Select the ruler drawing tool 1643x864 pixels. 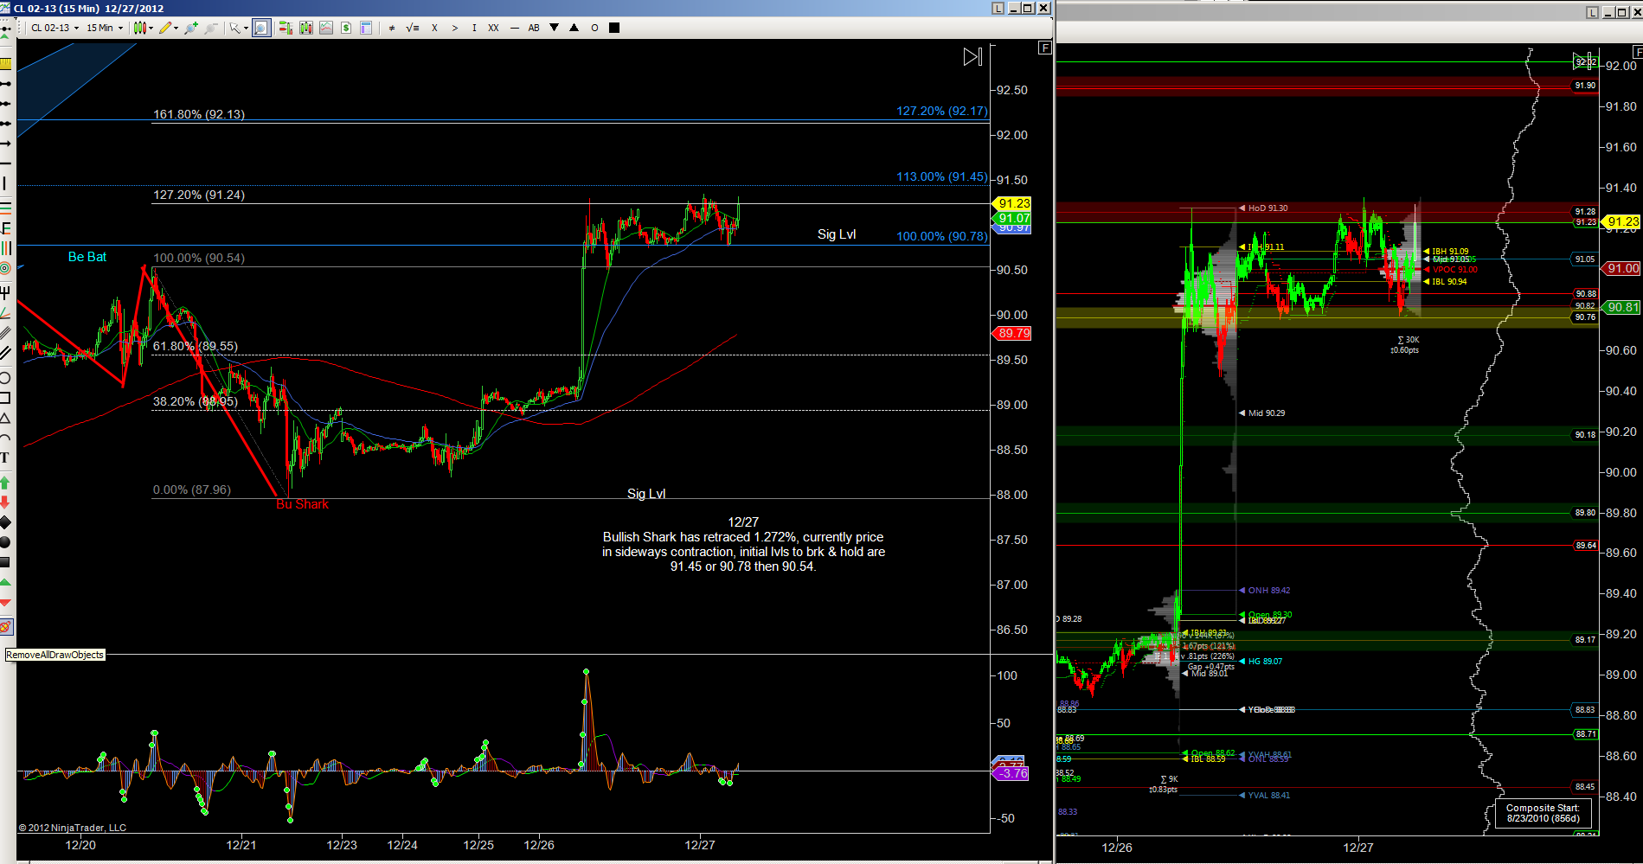coord(6,63)
